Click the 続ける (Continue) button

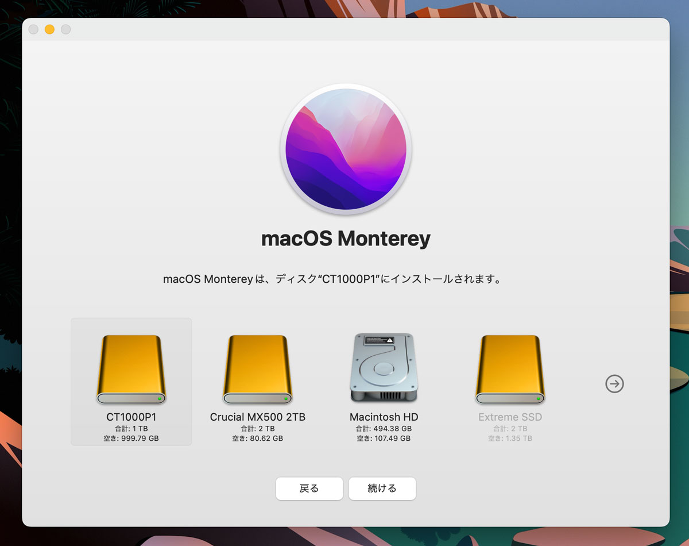point(382,489)
